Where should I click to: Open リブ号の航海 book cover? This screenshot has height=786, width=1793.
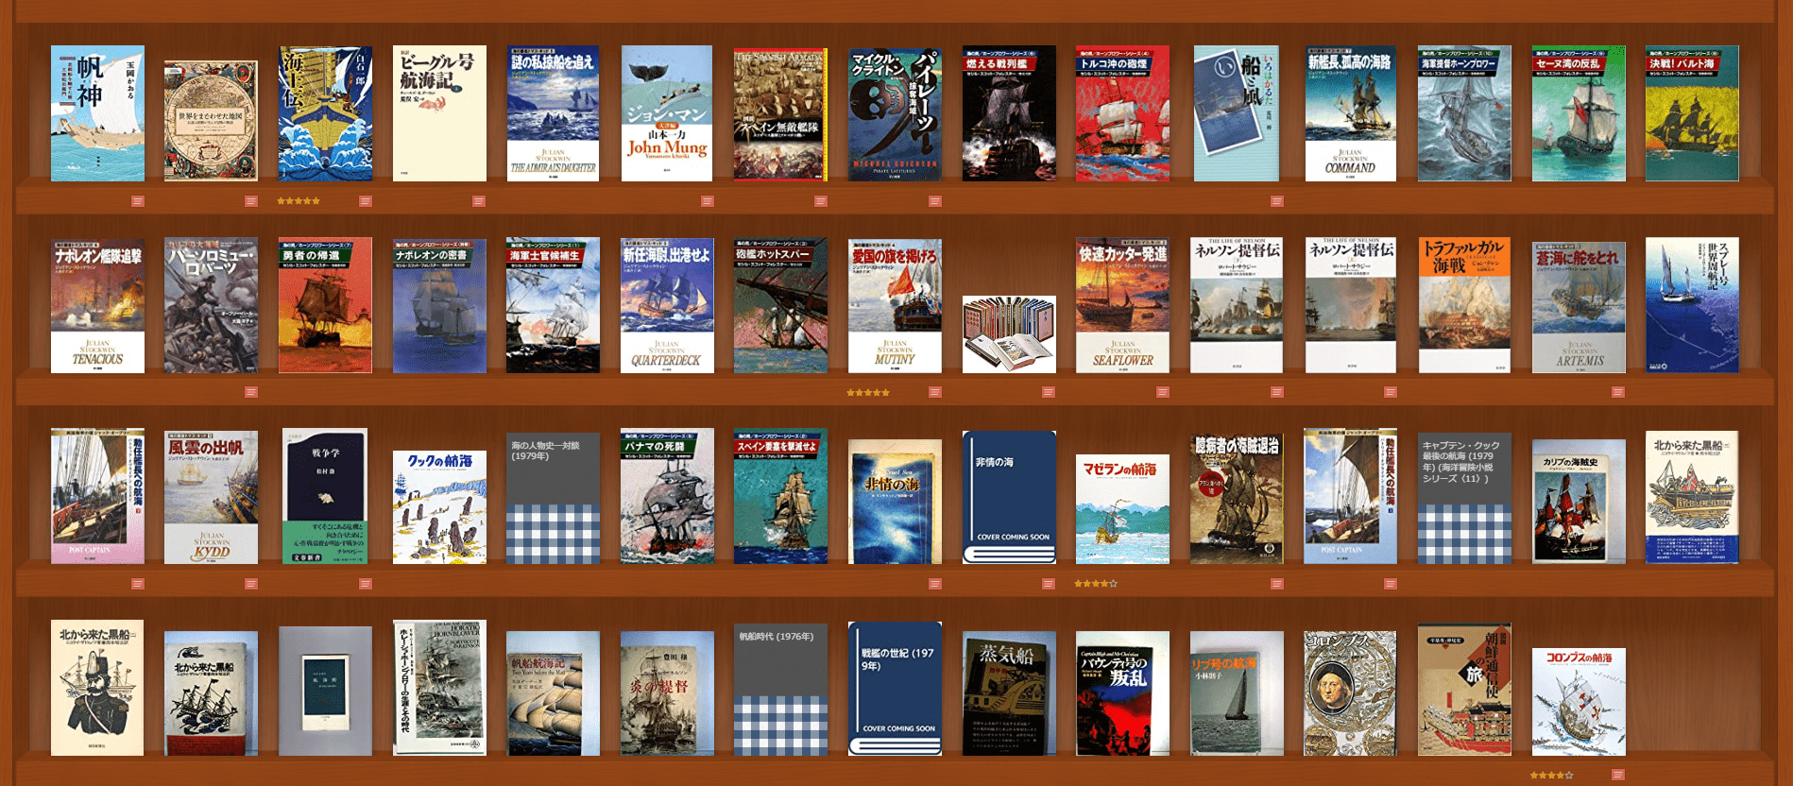pyautogui.click(x=1237, y=693)
